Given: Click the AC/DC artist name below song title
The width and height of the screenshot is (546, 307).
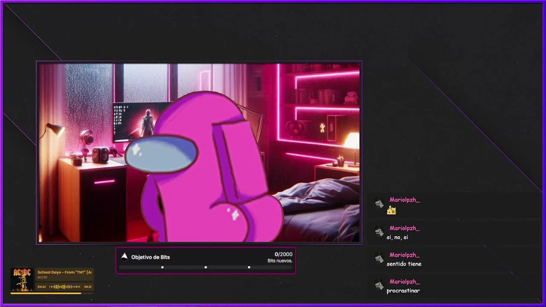Looking at the screenshot, I should click(x=43, y=277).
